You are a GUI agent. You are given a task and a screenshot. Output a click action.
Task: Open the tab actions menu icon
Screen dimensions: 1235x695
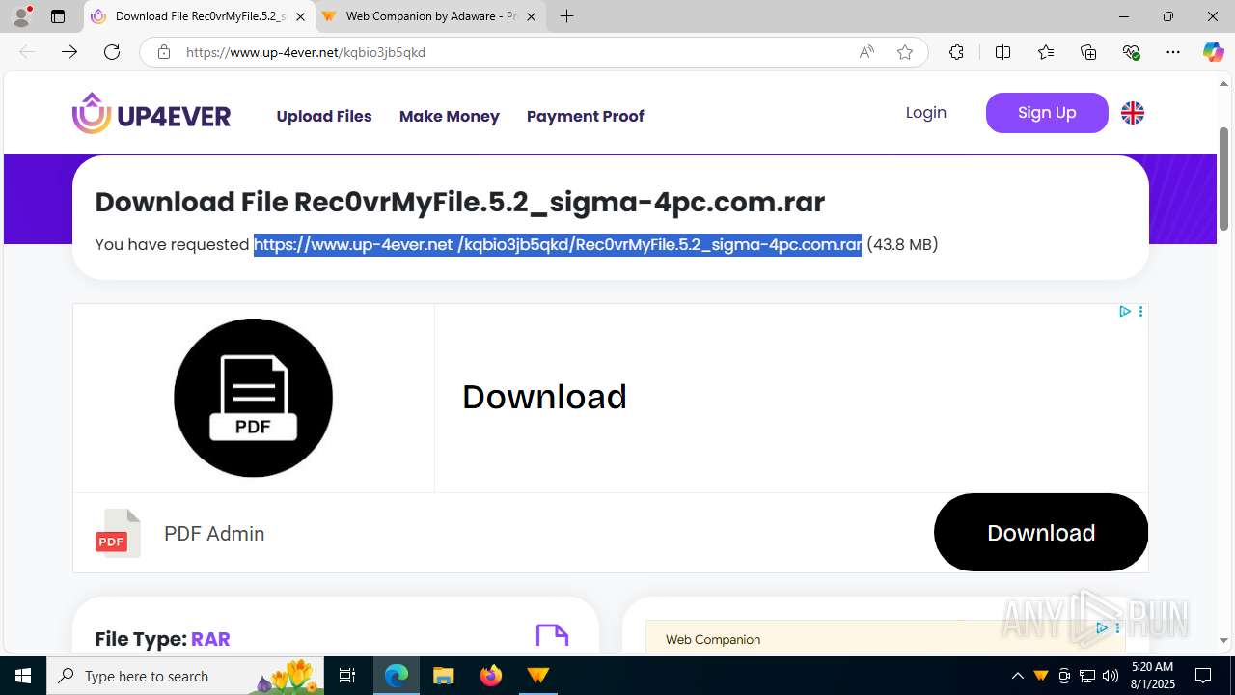pos(58,16)
